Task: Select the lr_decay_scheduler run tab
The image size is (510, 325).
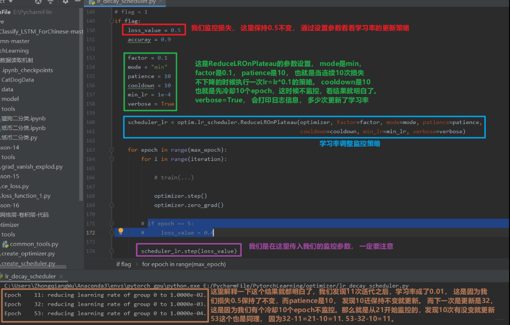Action: tap(30, 276)
